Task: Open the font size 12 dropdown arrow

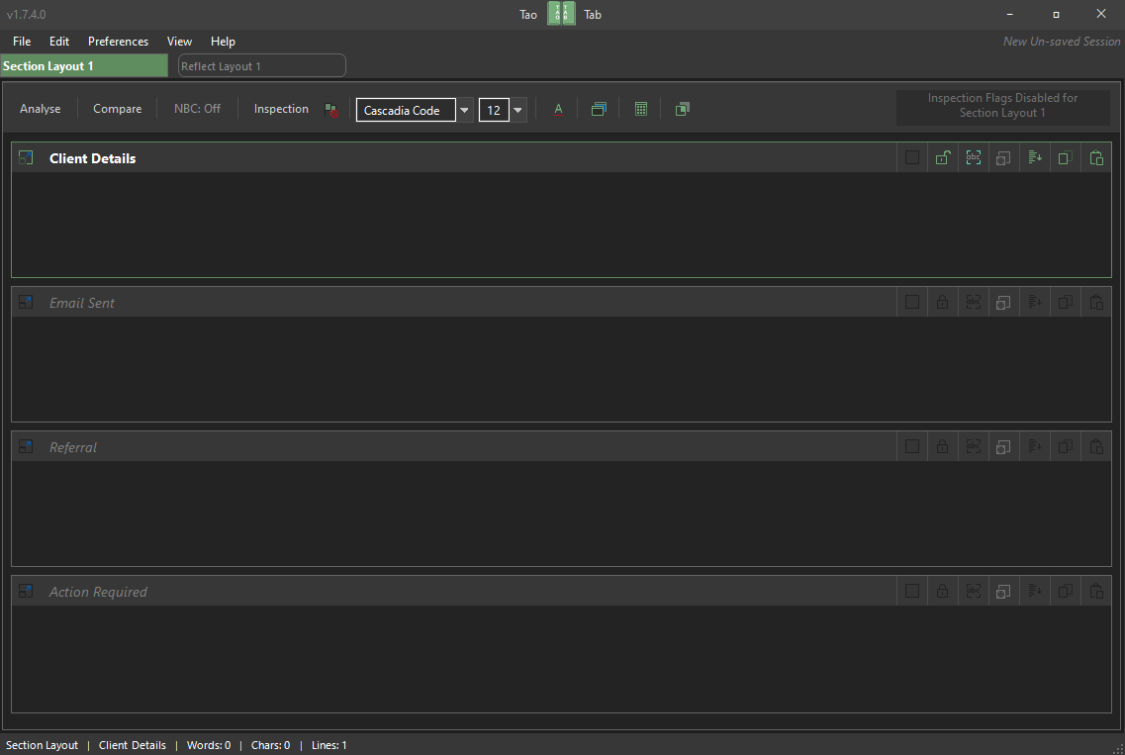Action: tap(517, 110)
